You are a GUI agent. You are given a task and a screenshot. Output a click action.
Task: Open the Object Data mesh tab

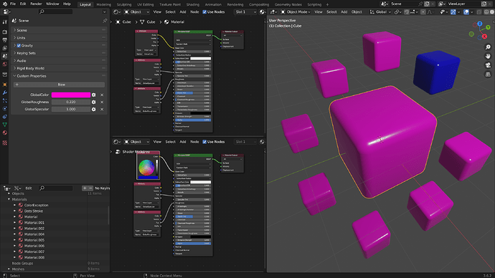tap(5, 125)
